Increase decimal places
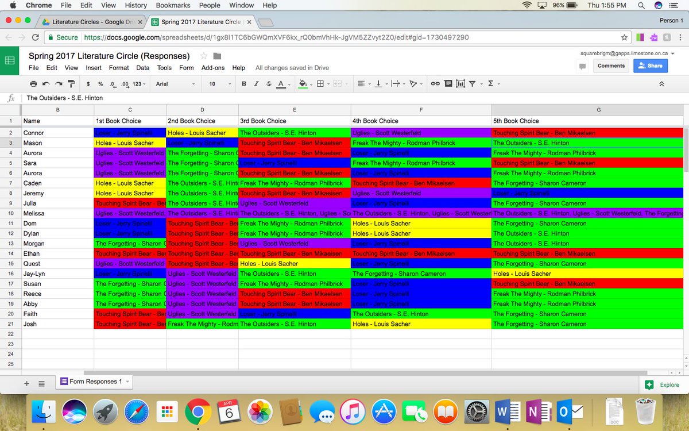 (125, 84)
